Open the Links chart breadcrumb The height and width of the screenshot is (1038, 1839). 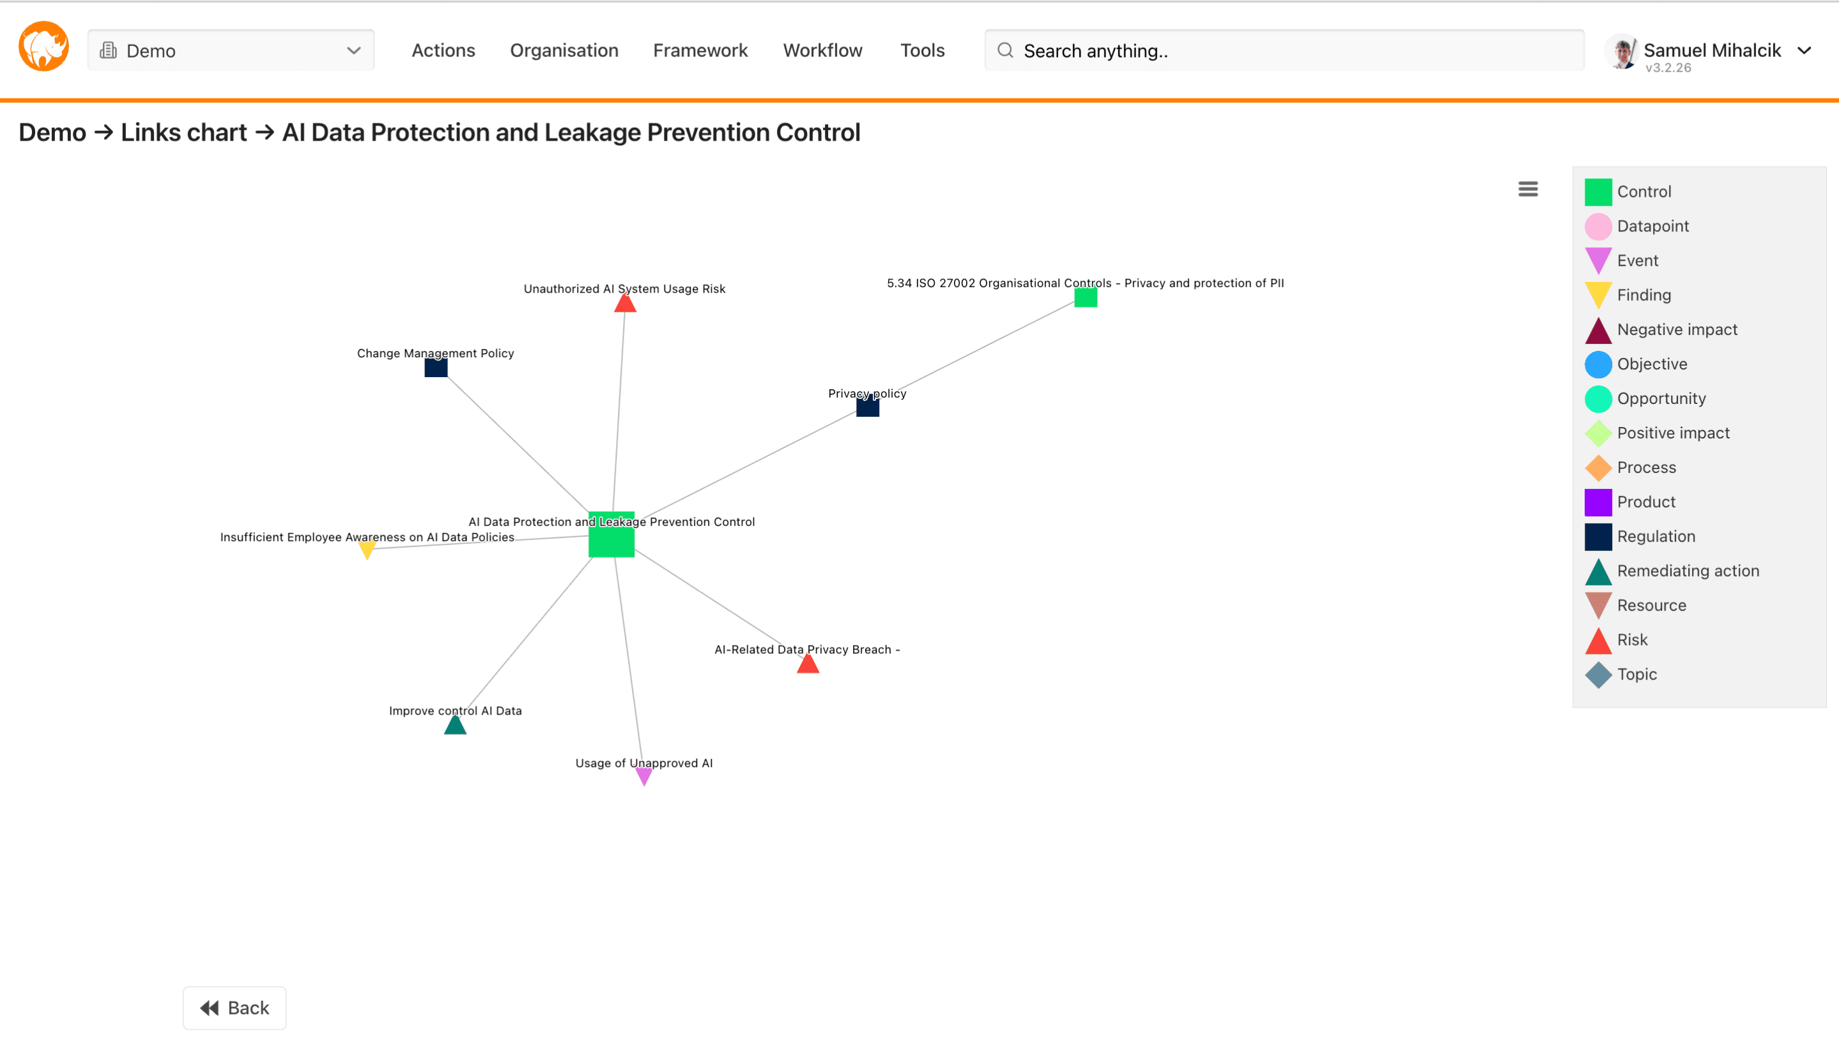(183, 132)
